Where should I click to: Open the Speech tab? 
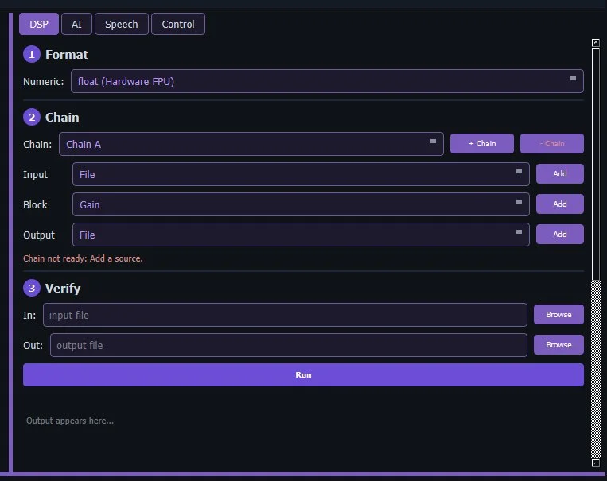click(x=122, y=24)
